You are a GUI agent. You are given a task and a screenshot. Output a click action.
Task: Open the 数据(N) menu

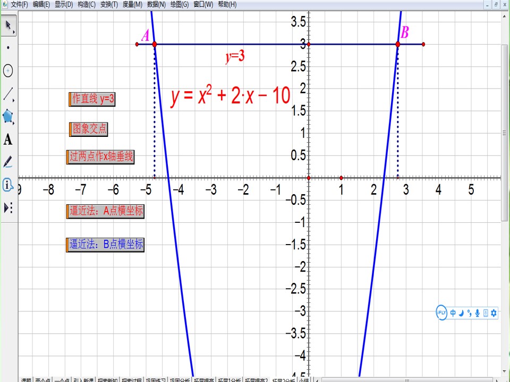tap(156, 5)
